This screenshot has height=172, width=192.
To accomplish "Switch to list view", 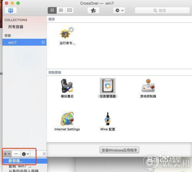I will coord(61,10).
